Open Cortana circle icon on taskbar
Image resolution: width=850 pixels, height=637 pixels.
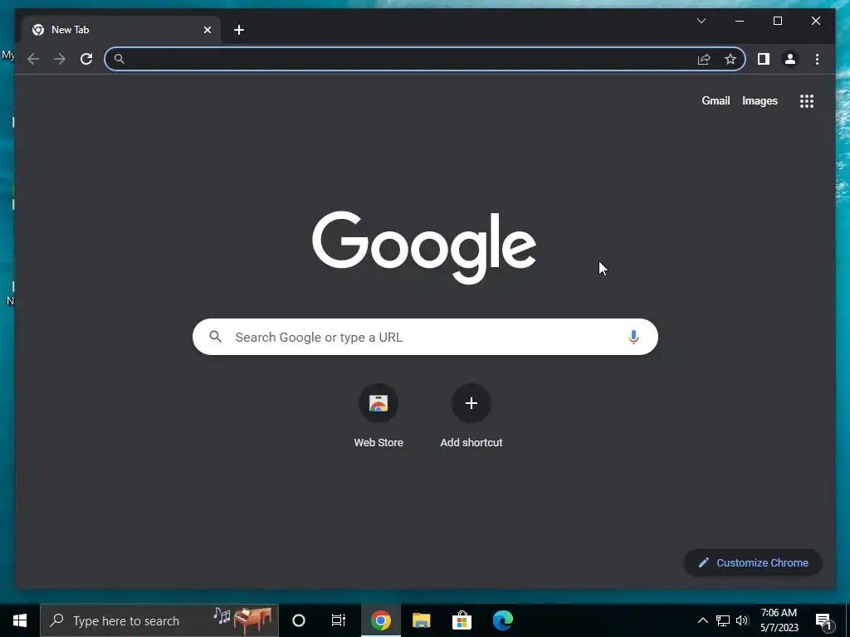[x=299, y=620]
